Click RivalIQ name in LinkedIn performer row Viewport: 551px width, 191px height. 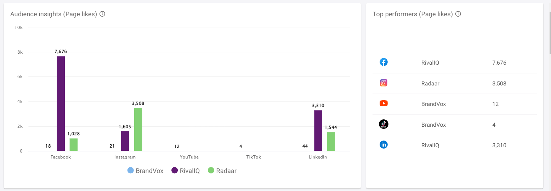point(430,145)
